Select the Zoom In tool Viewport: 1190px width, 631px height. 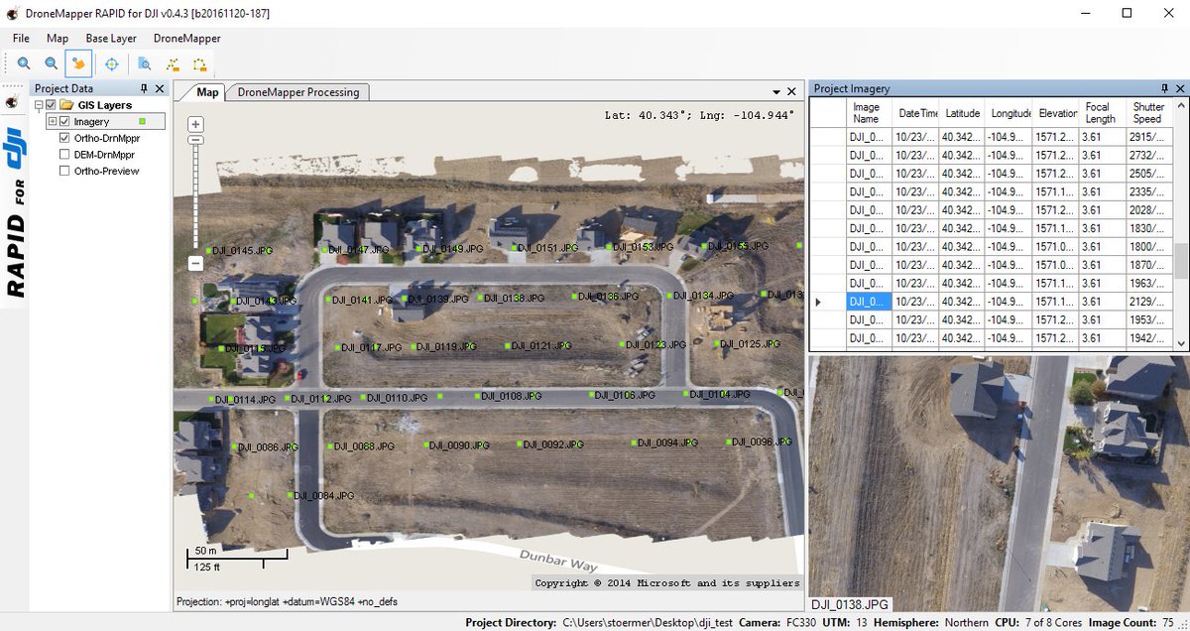coord(24,63)
